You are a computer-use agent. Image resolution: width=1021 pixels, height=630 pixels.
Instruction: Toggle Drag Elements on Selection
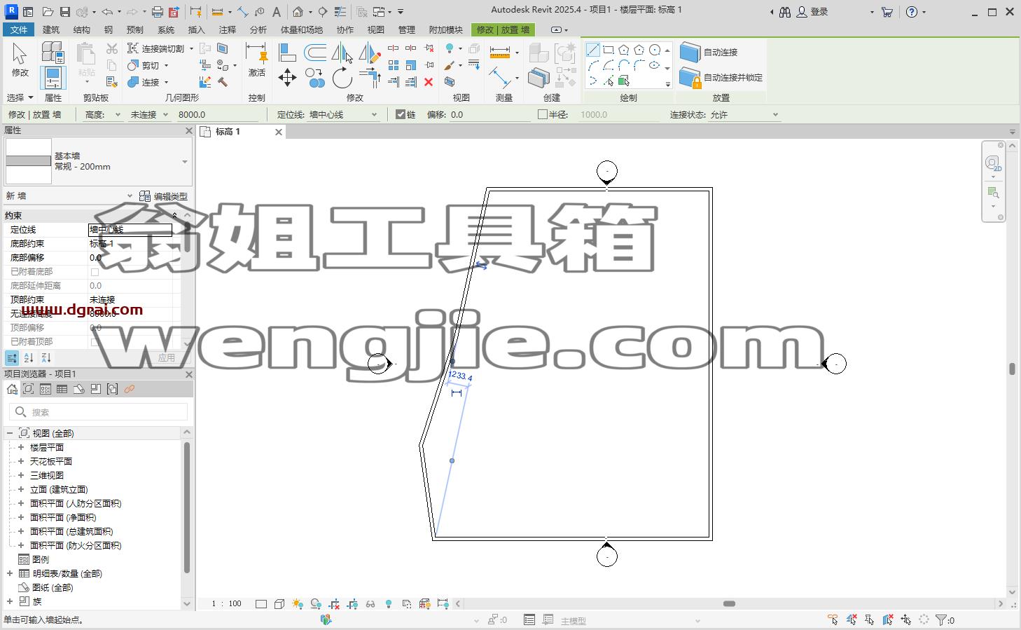click(x=905, y=619)
